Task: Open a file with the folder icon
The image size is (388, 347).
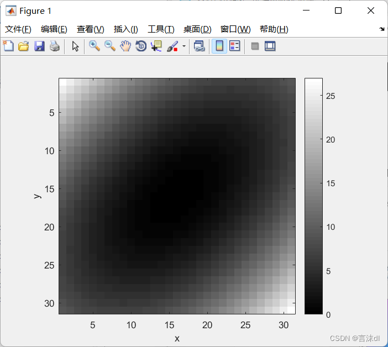Action: tap(23, 46)
